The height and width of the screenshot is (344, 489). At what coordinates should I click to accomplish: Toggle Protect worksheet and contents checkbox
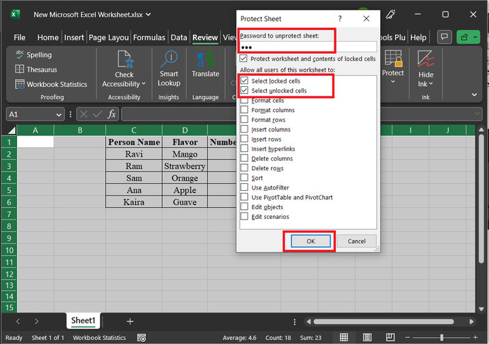click(x=245, y=59)
